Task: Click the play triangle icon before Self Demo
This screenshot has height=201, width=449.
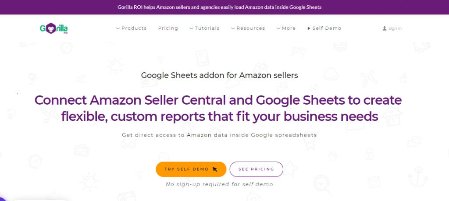Action: click(x=309, y=28)
